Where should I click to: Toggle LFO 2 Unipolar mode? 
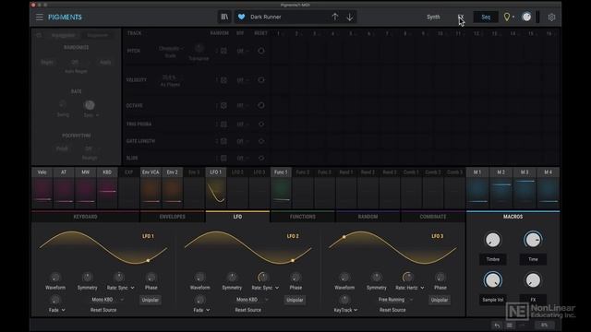point(295,300)
